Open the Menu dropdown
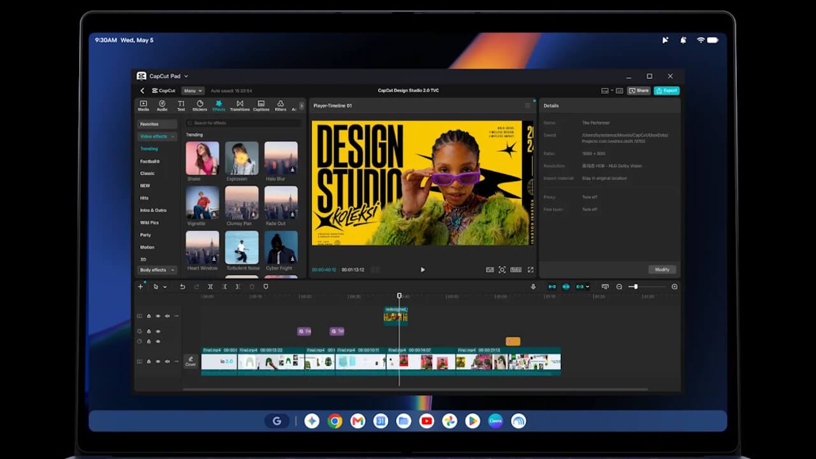This screenshot has height=459, width=816. pos(193,91)
